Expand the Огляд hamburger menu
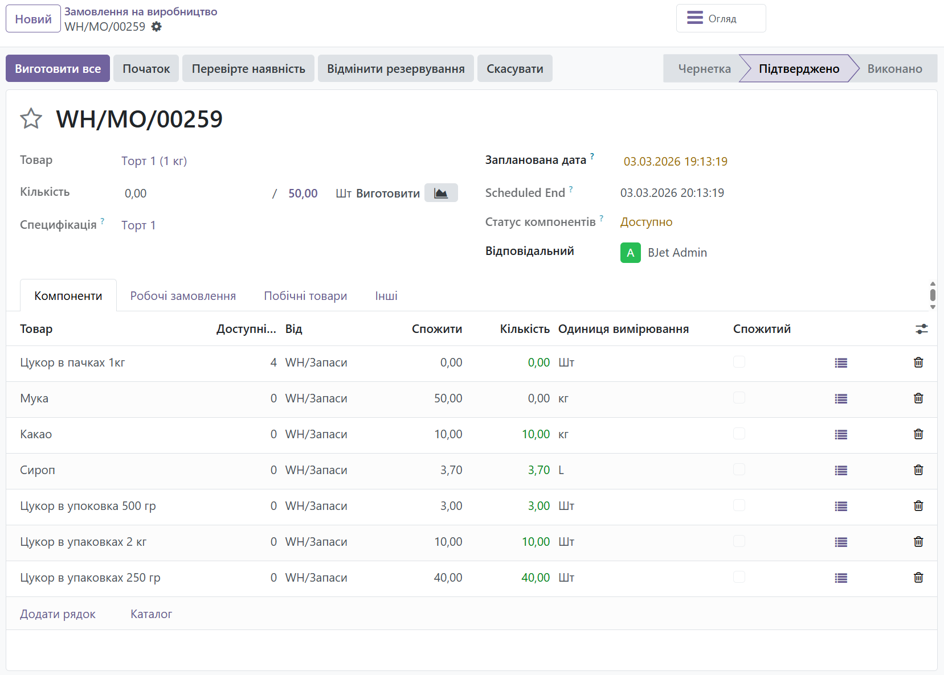The height and width of the screenshot is (675, 944). click(720, 19)
